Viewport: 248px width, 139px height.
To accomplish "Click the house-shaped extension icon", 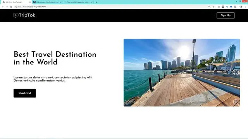I will (x=219, y=7).
